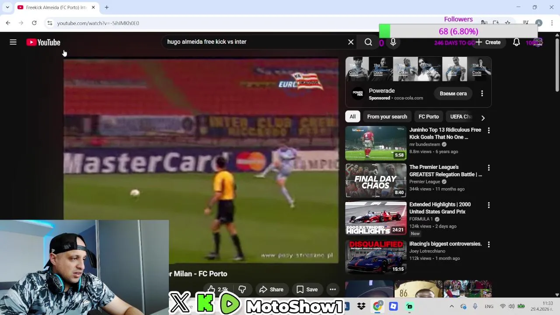Open the Powerade sponsor name
The height and width of the screenshot is (315, 560).
click(381, 91)
